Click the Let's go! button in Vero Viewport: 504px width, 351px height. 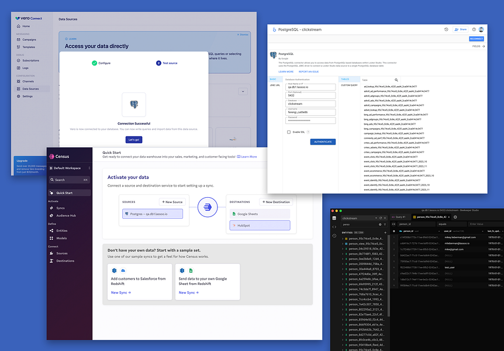tap(133, 140)
